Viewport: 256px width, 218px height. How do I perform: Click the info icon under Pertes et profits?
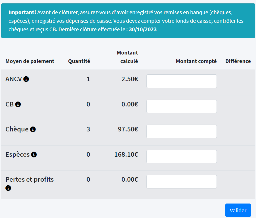point(8,188)
